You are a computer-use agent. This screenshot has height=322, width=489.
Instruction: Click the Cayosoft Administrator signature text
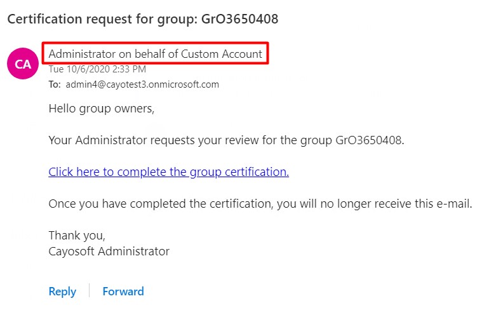(109, 252)
